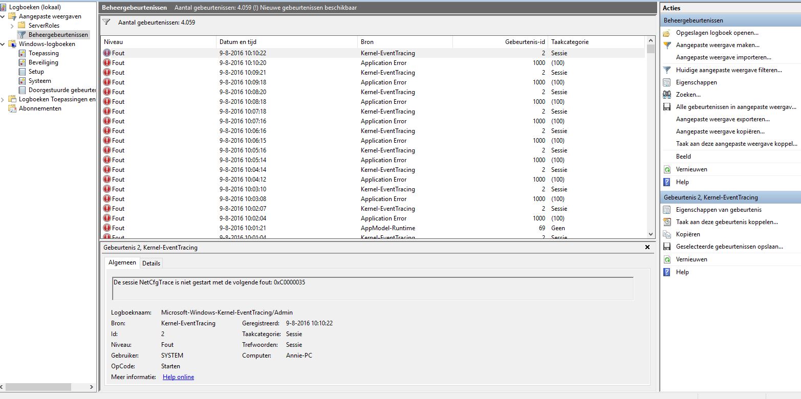The height and width of the screenshot is (399, 801).
Task: Sort events by the Bron column header
Action: (x=405, y=42)
